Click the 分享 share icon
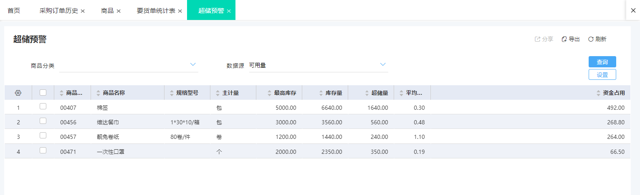640x195 pixels. point(538,39)
